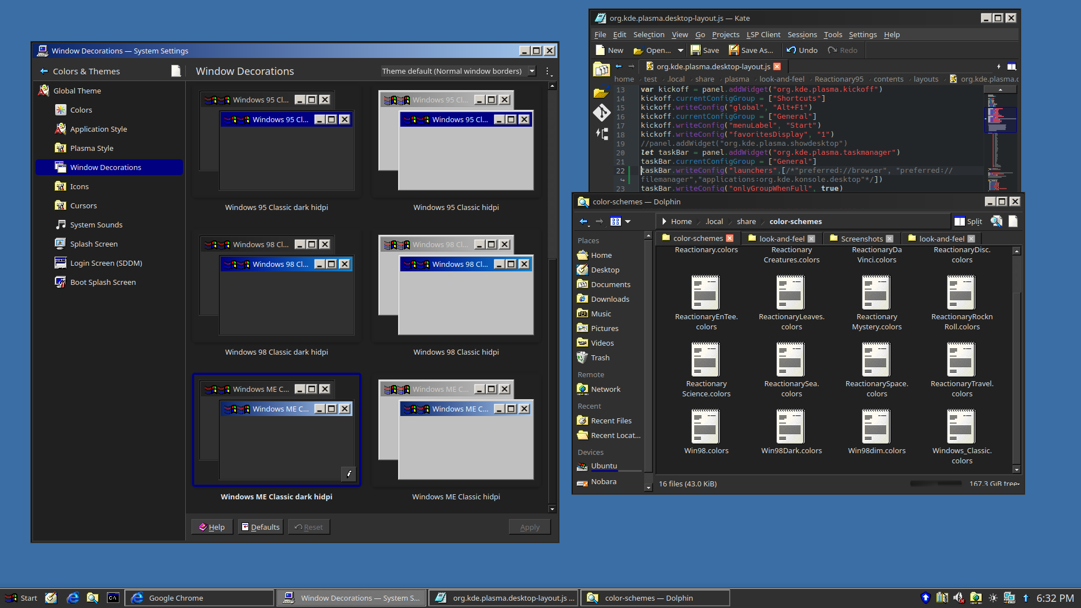Click the Search icon in Dolphin toolbar
The width and height of the screenshot is (1081, 608).
tap(996, 221)
